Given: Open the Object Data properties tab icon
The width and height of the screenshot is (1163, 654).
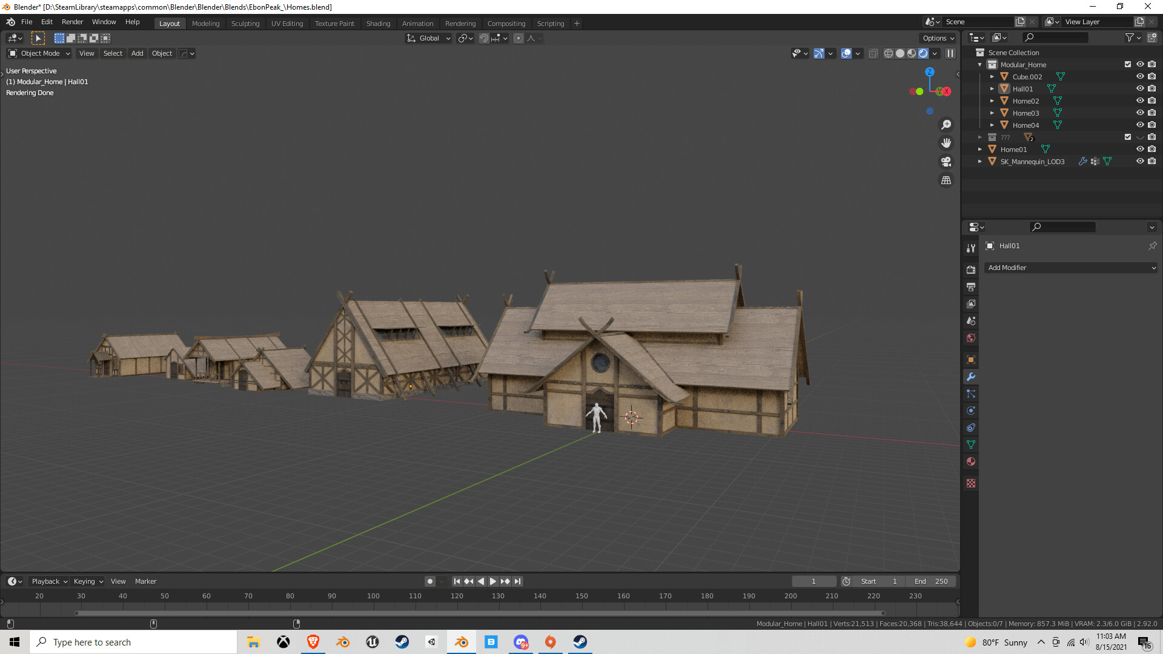Looking at the screenshot, I should click(971, 445).
